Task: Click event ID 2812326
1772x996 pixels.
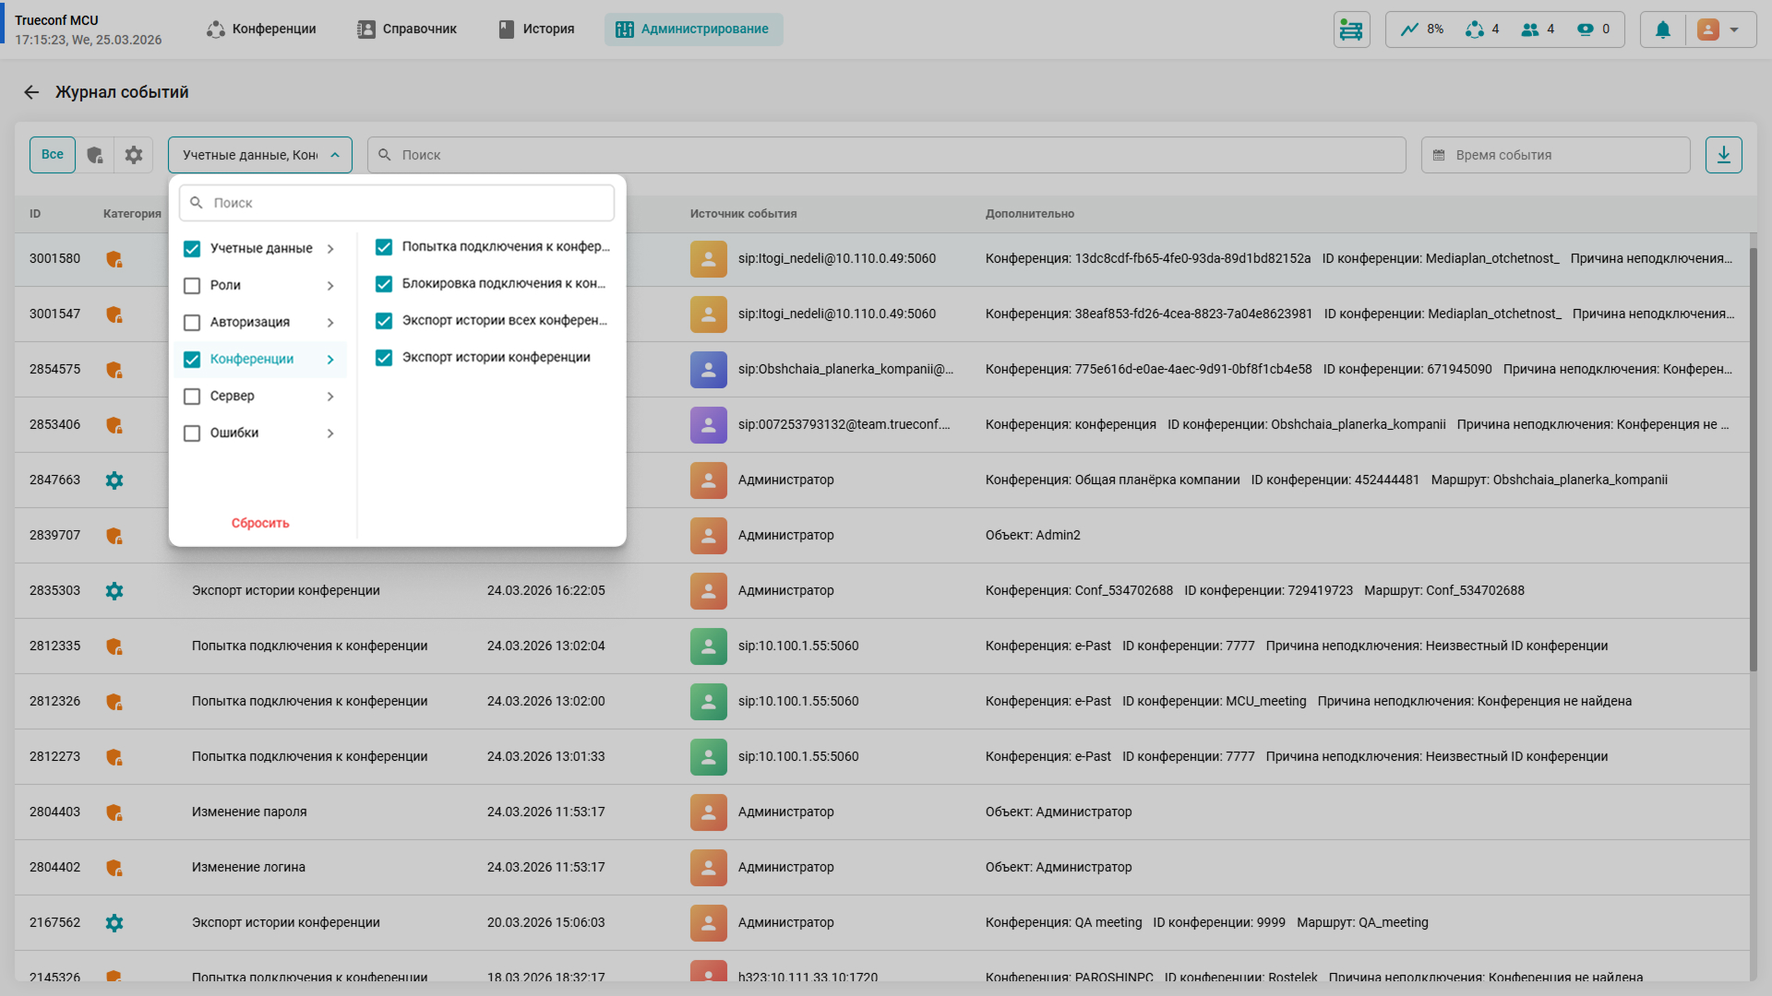Action: coord(54,702)
